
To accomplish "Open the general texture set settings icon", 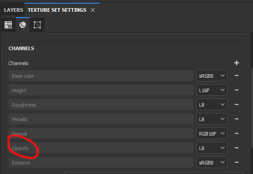I will [8, 25].
